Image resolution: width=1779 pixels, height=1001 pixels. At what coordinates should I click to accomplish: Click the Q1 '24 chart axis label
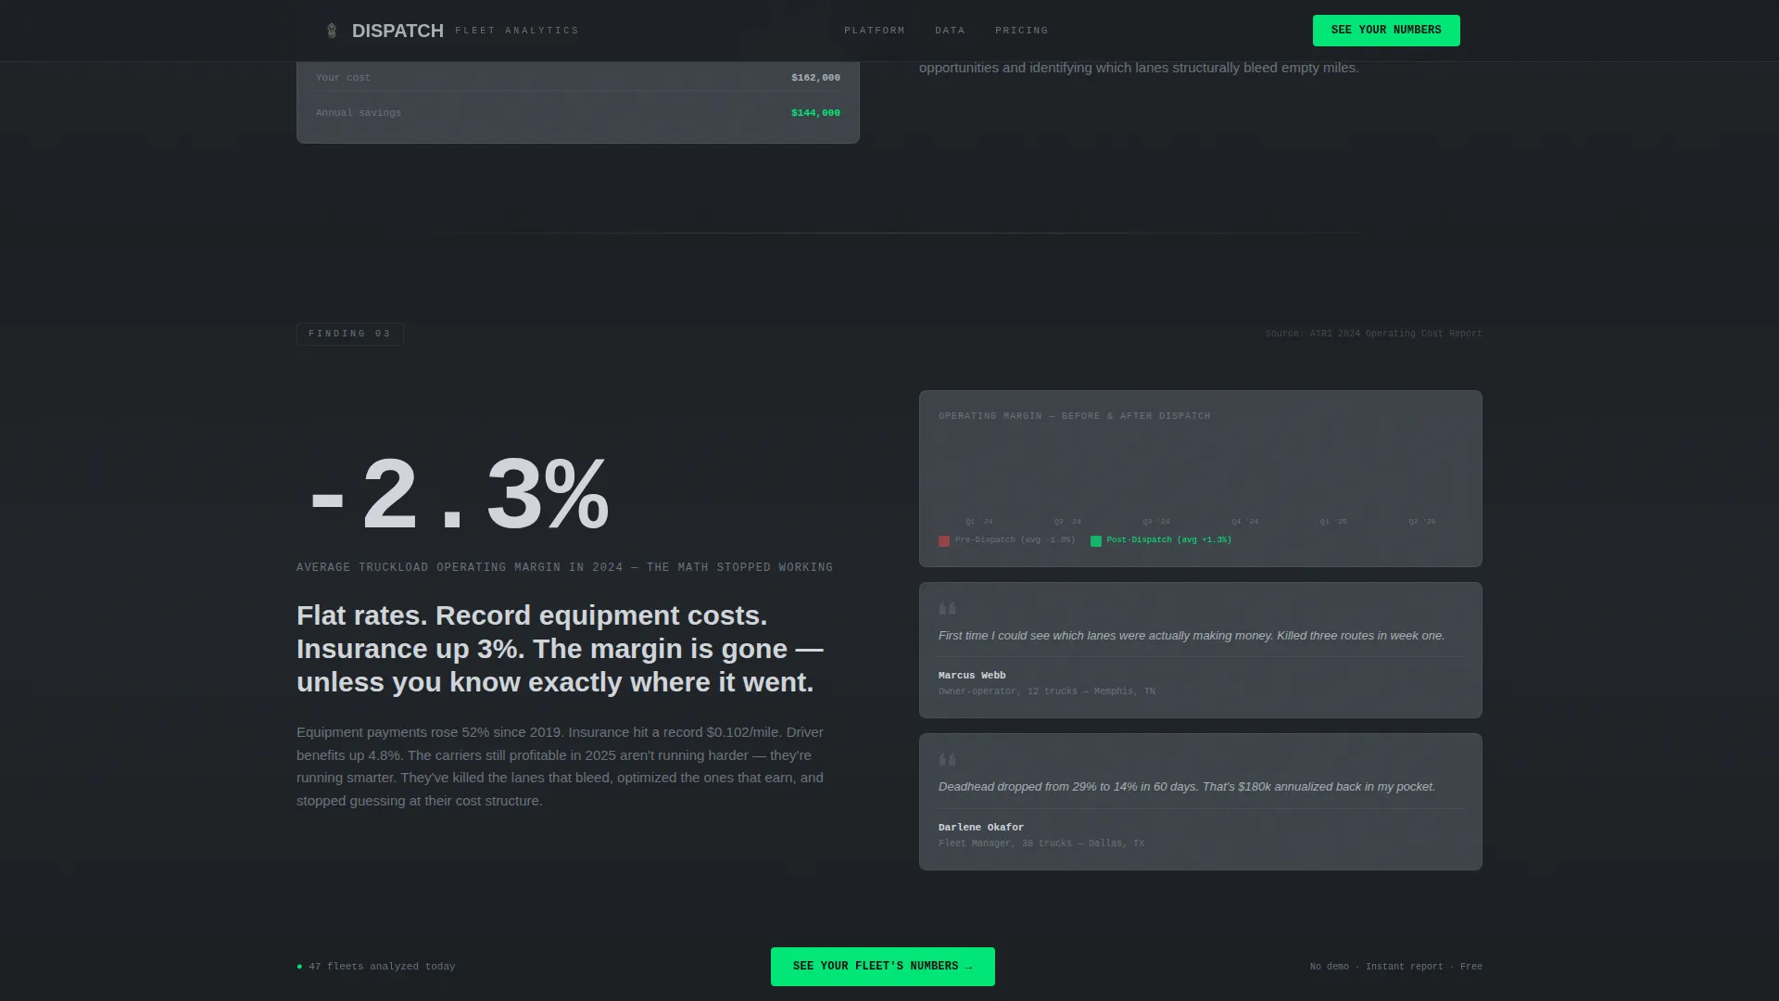click(x=978, y=522)
